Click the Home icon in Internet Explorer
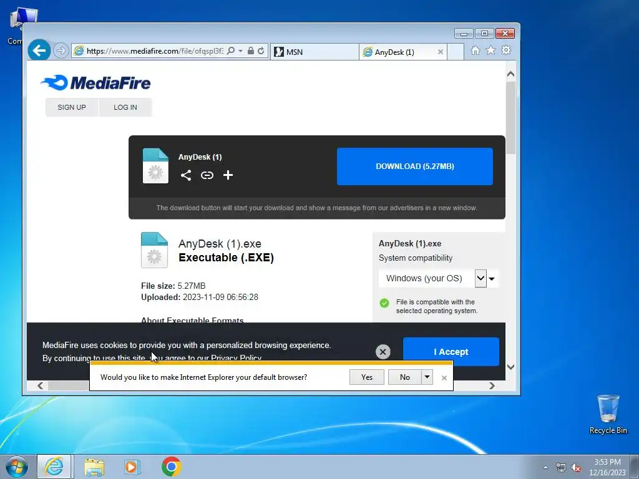The height and width of the screenshot is (479, 639). pos(475,51)
